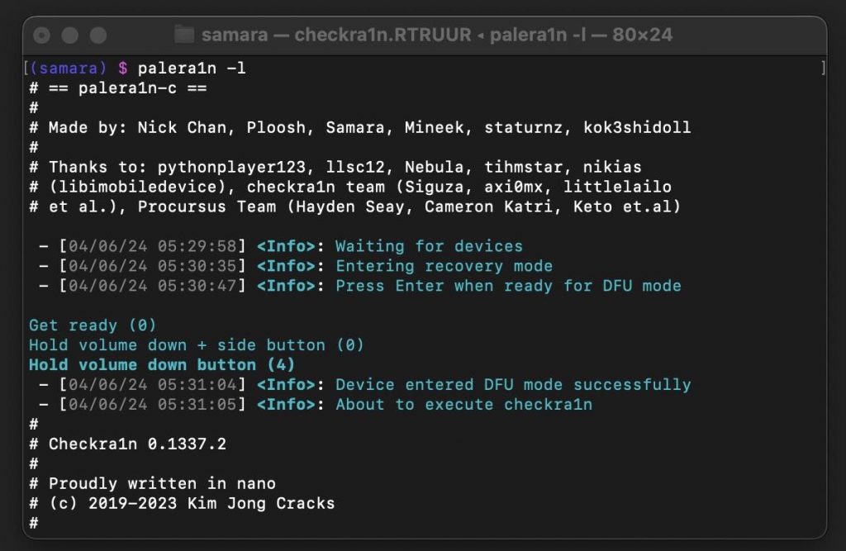The width and height of the screenshot is (846, 551).
Task: Click the "About to execute checkra1n" message
Action: coord(463,405)
